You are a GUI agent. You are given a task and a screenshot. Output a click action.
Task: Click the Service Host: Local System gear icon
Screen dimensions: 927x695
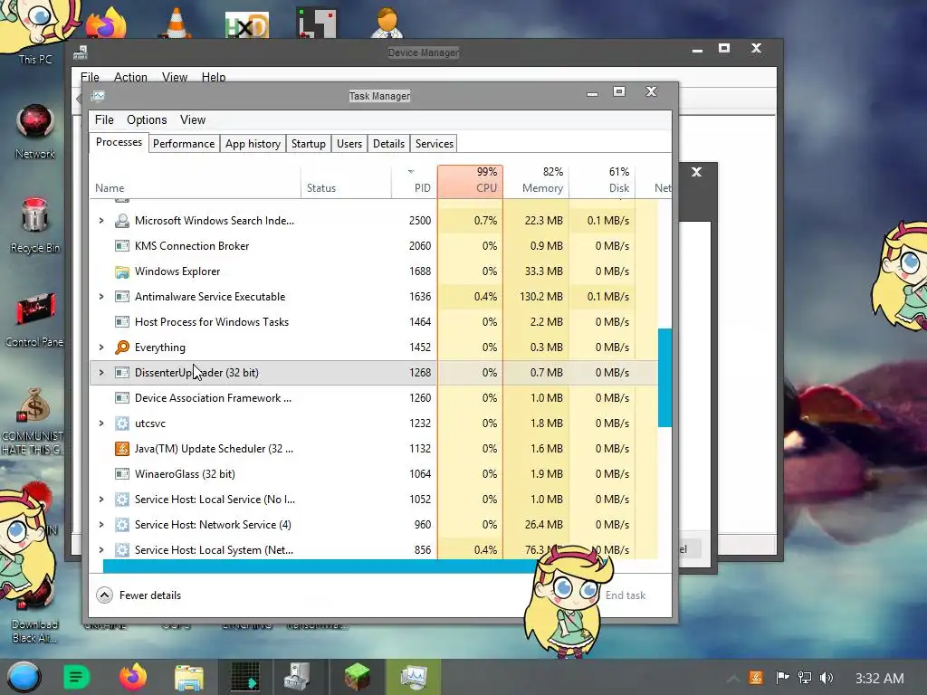click(122, 550)
